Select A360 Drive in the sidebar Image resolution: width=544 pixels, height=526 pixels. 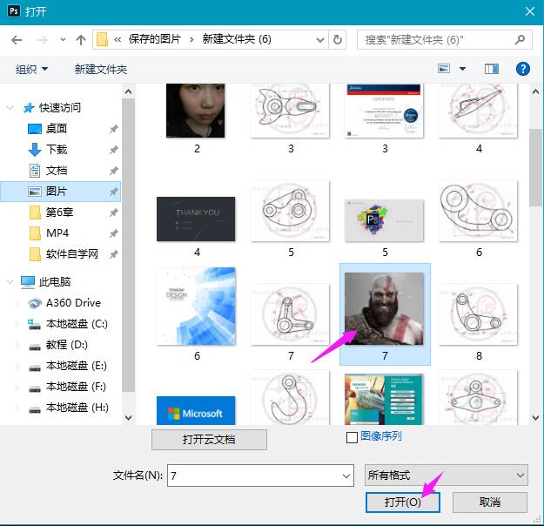click(73, 303)
